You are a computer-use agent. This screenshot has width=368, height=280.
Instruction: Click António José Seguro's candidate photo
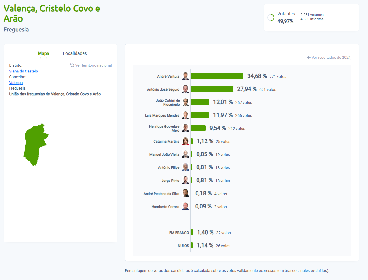(x=185, y=89)
